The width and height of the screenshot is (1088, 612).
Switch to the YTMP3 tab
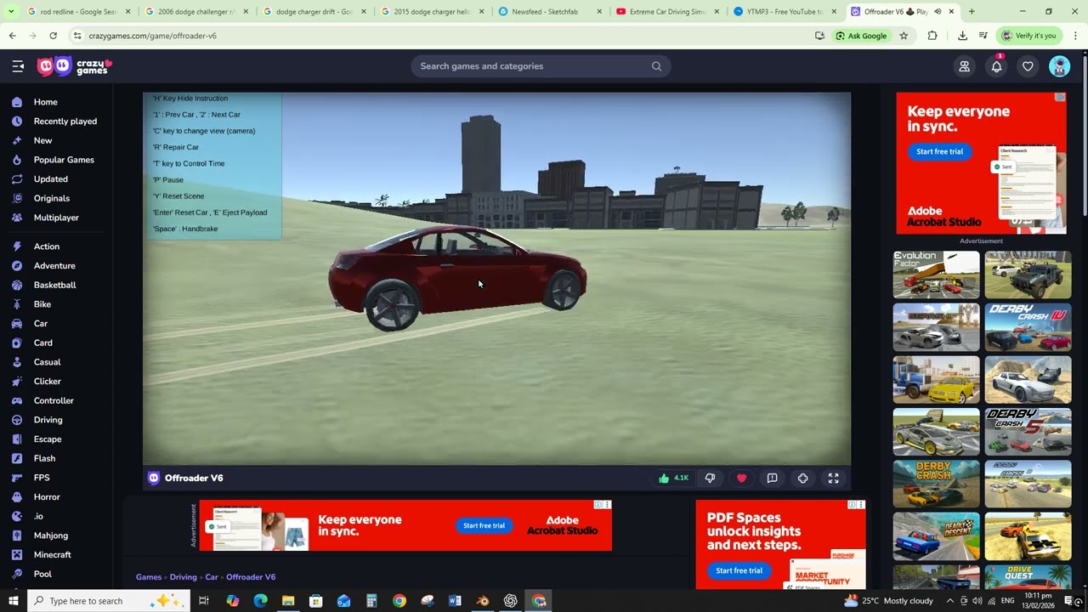pos(785,12)
